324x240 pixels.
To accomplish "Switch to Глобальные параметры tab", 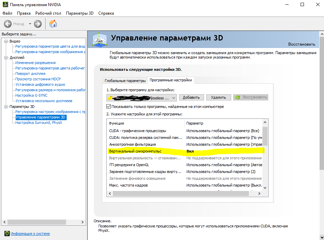I will (125, 81).
